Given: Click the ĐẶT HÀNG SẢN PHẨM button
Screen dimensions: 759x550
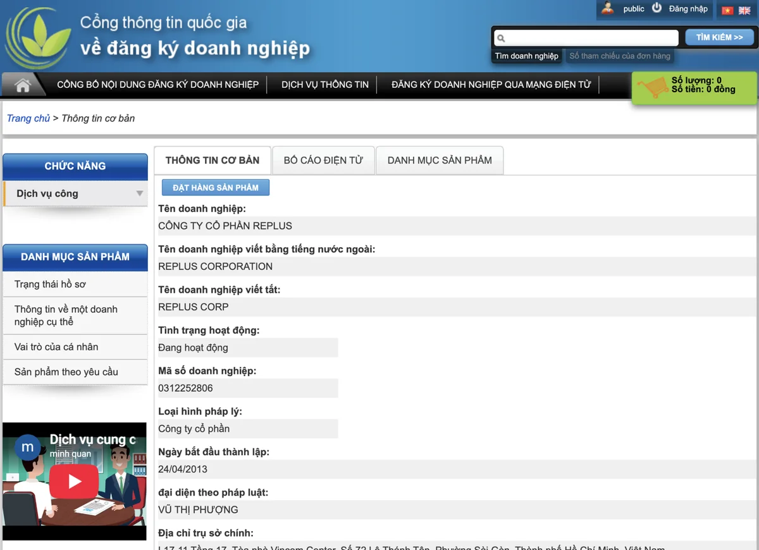Looking at the screenshot, I should coord(216,188).
